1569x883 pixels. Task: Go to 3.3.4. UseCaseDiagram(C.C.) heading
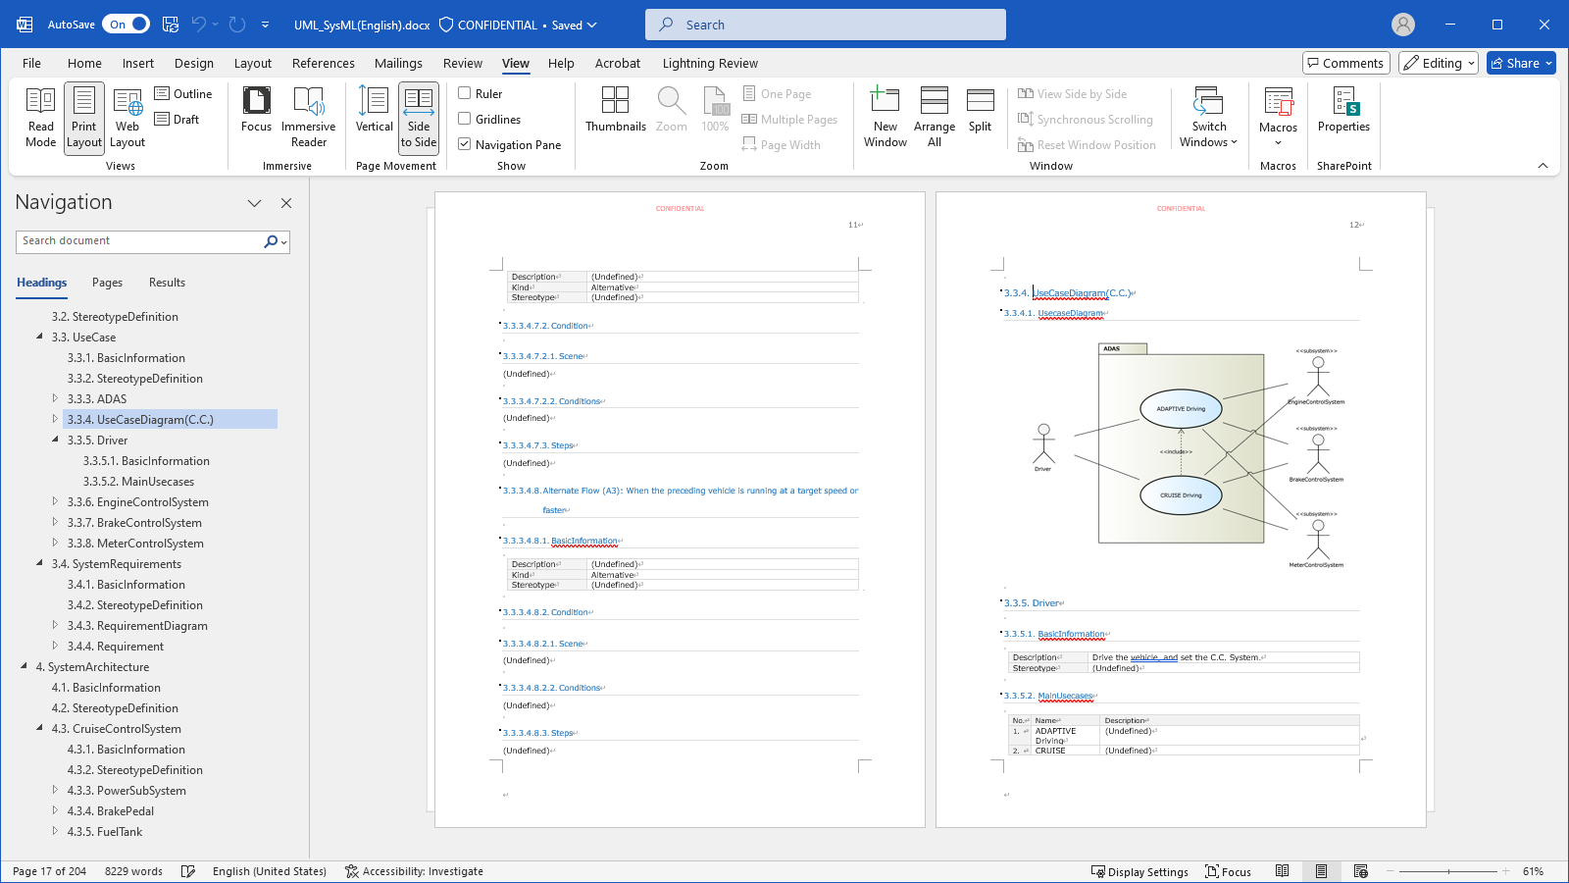pyautogui.click(x=170, y=419)
